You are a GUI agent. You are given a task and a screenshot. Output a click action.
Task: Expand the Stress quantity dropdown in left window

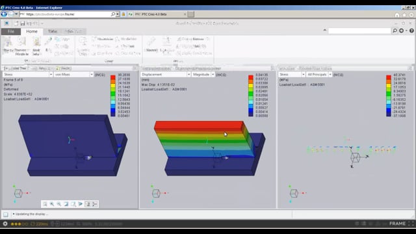click(x=28, y=75)
